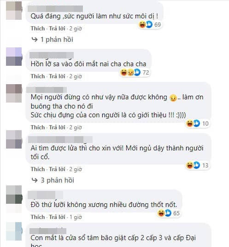This screenshot has height=247, width=229.
Task: Click the reply arrow beside '1 phản hồi'
Action: (35, 40)
